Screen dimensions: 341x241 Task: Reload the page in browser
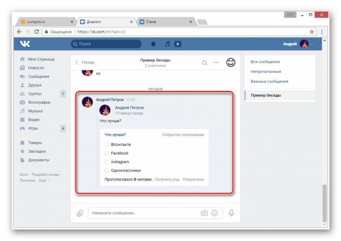click(x=37, y=32)
